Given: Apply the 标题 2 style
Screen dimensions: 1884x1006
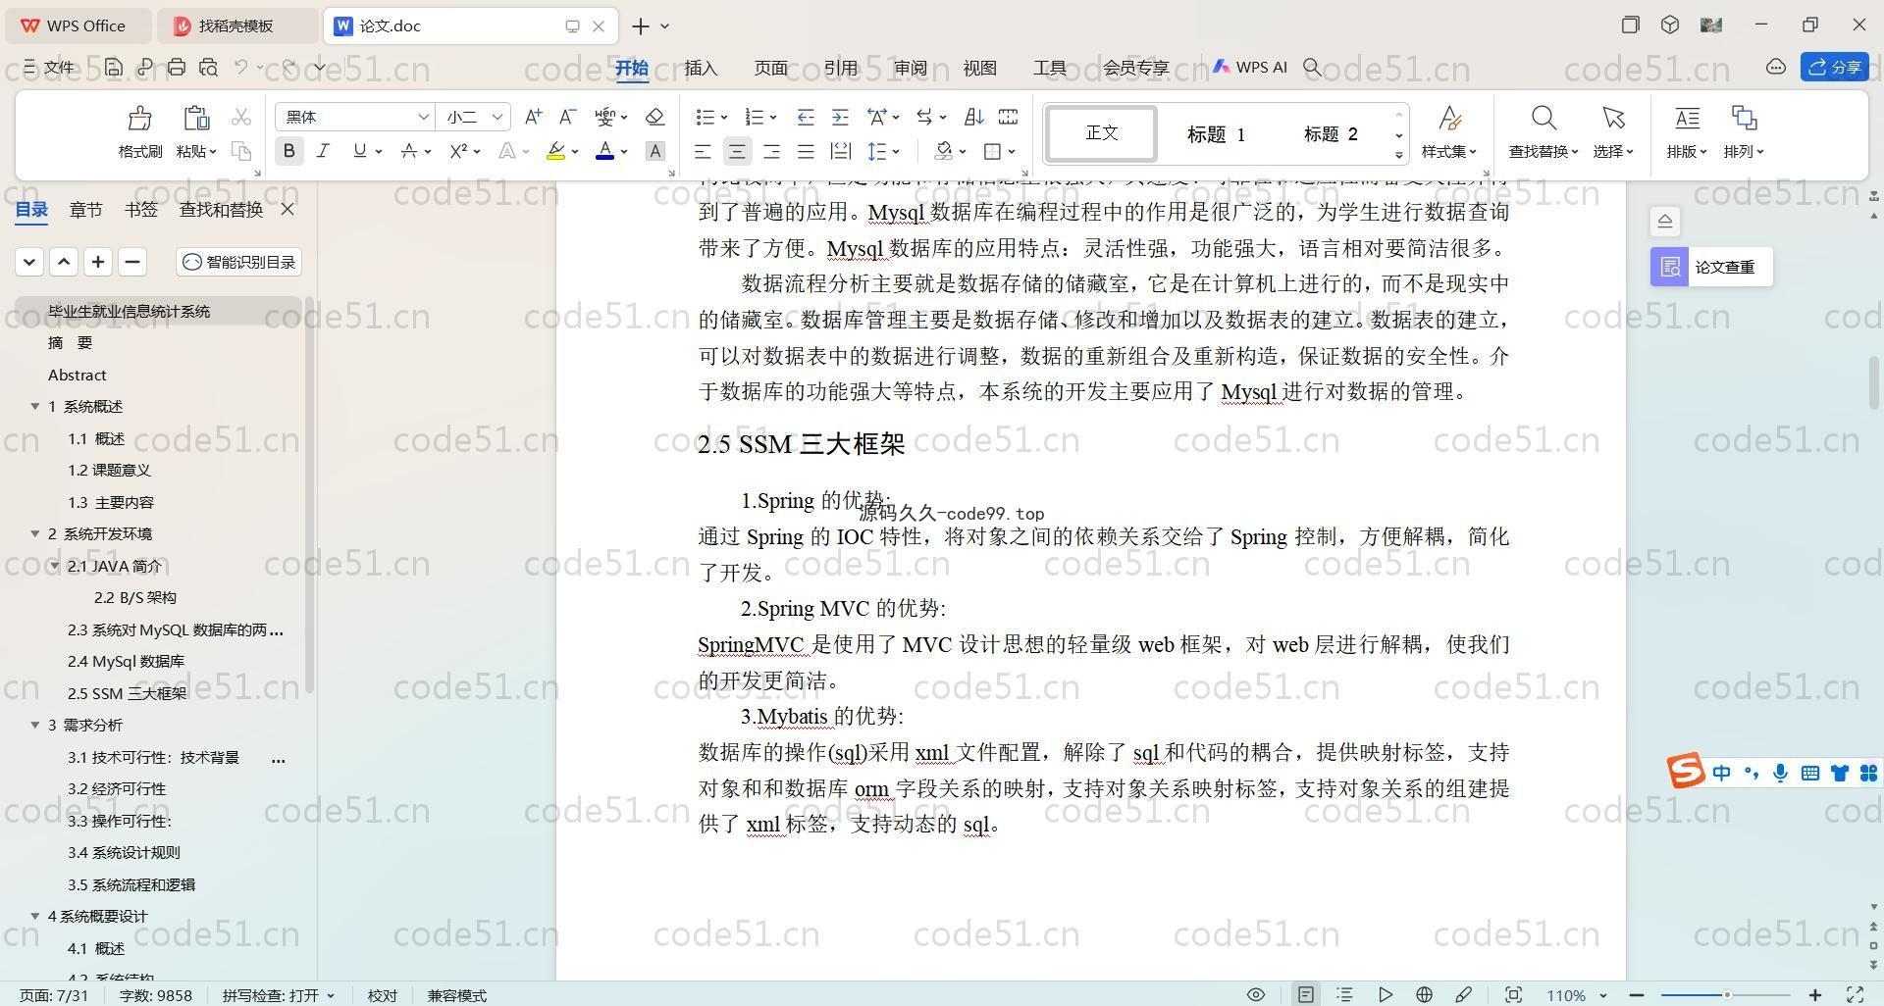Looking at the screenshot, I should click(x=1331, y=134).
